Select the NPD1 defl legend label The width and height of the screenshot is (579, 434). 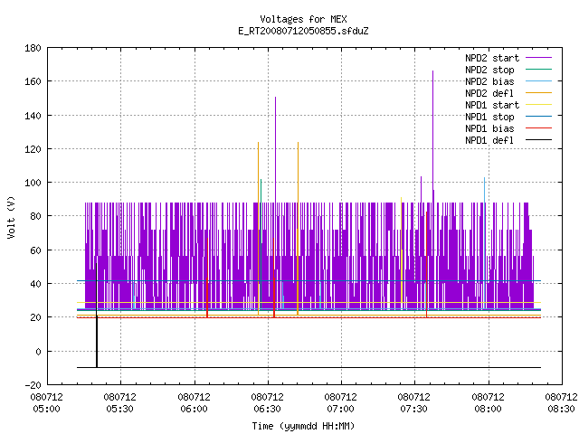pyautogui.click(x=489, y=140)
